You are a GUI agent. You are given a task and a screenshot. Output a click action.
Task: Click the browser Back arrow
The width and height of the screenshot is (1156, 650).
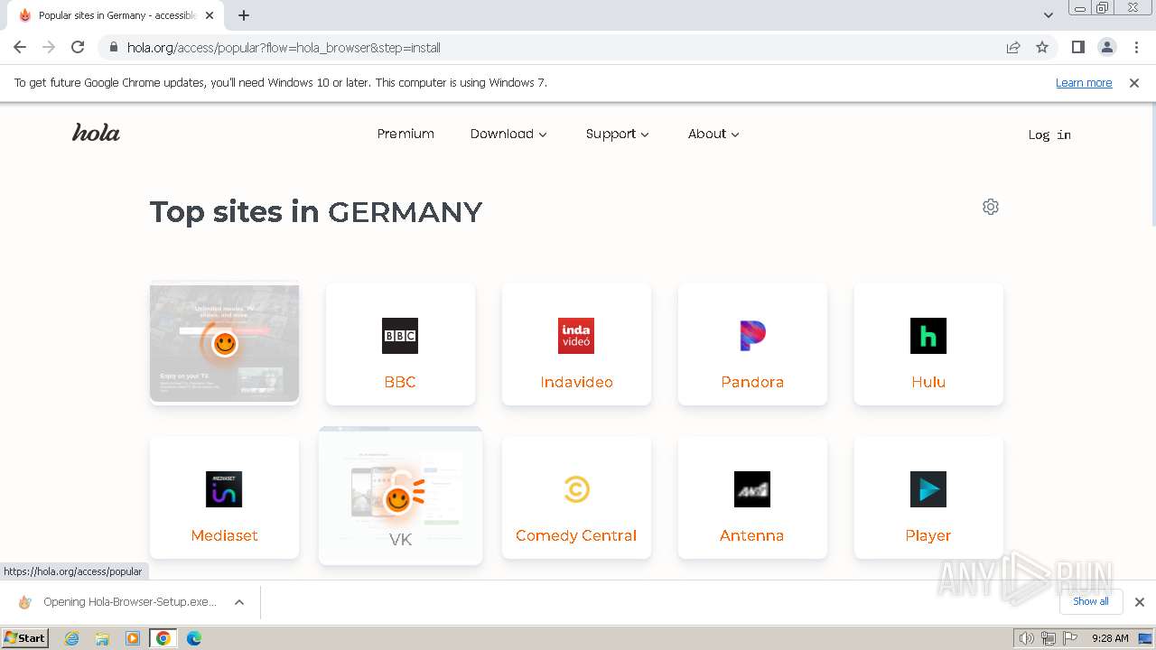[20, 47]
